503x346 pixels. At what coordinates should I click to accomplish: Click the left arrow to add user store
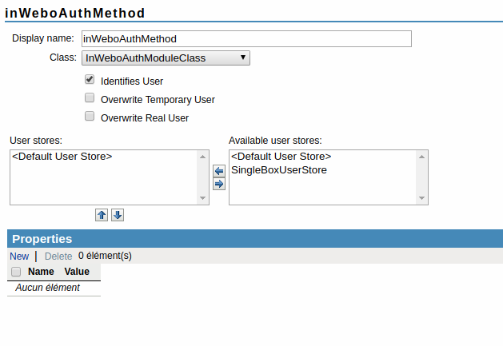point(219,171)
